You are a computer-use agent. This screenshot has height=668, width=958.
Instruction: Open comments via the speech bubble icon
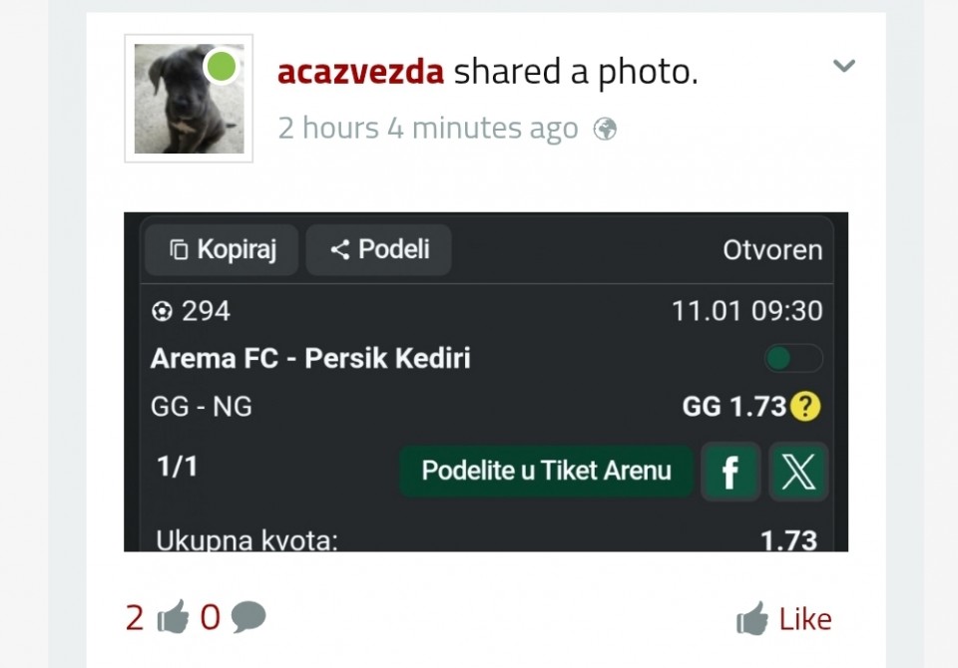coord(248,618)
